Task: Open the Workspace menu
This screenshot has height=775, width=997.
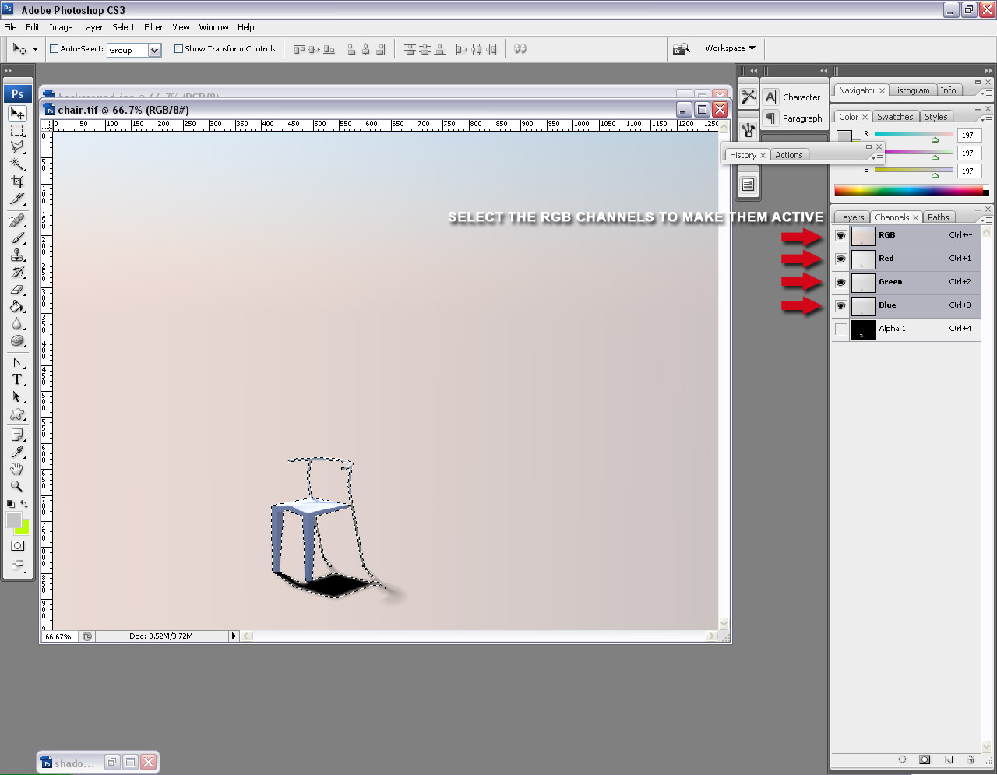Action: (728, 48)
